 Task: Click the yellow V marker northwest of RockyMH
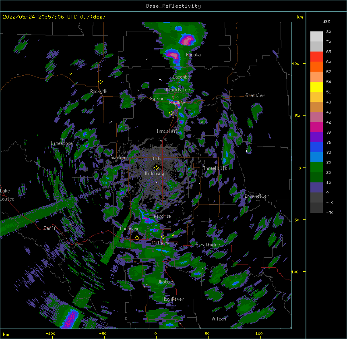[x=70, y=74]
